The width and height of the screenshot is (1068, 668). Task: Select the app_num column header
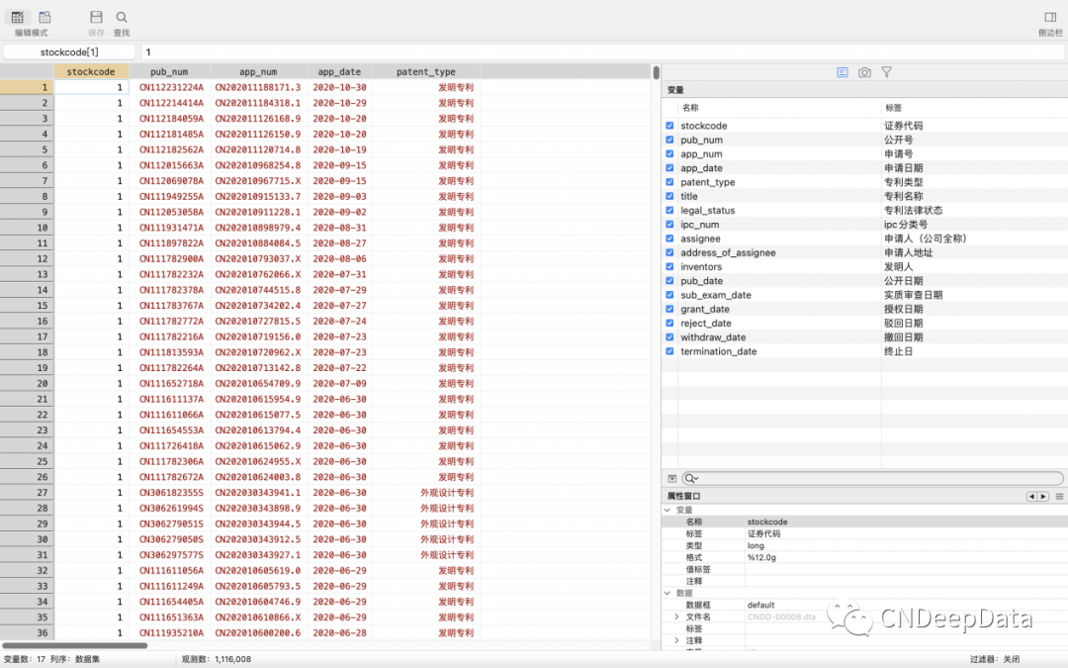258,71
